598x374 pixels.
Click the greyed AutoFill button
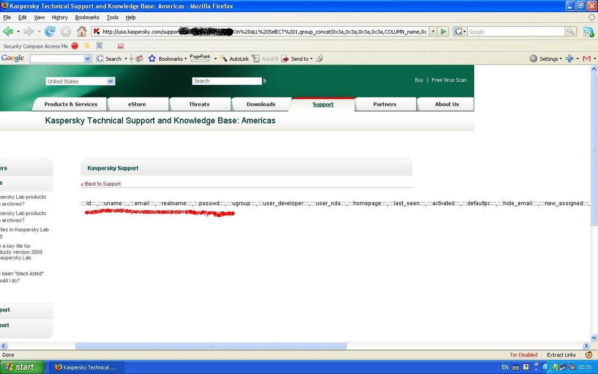point(265,59)
